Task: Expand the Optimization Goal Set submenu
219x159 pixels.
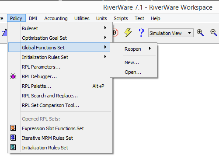Action: coord(59,38)
